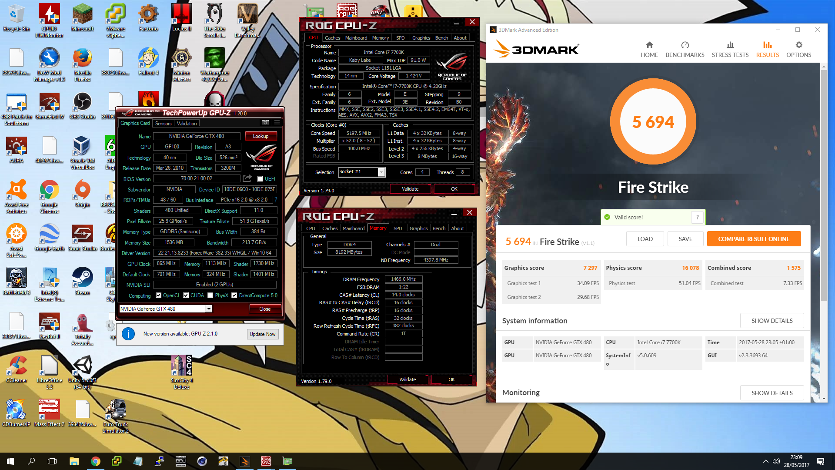Show details for Monitoring section
This screenshot has width=835, height=470.
pyautogui.click(x=772, y=393)
